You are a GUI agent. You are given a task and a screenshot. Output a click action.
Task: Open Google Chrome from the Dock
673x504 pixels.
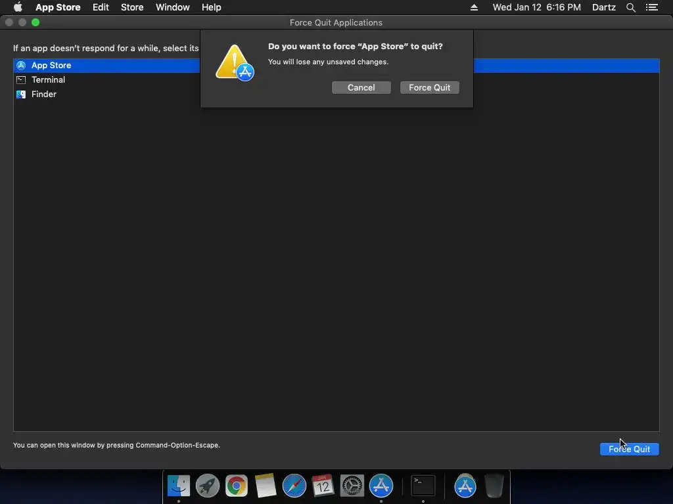(237, 486)
